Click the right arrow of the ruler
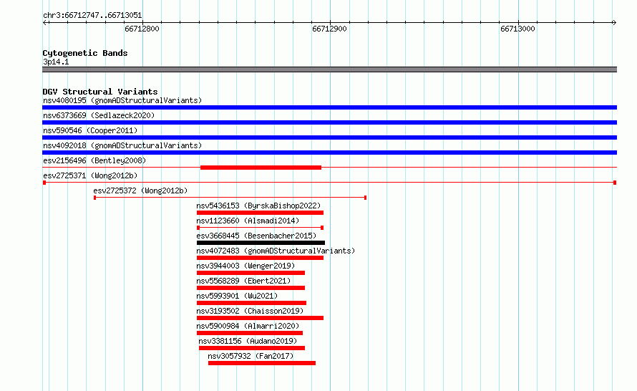637x391 pixels. (614, 23)
